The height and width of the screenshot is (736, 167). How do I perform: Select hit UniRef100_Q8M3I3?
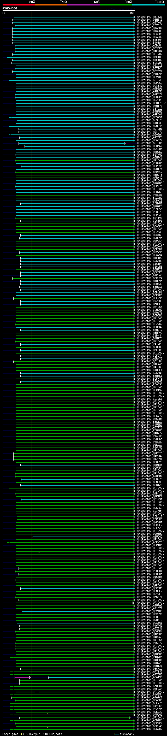coord(150,20)
